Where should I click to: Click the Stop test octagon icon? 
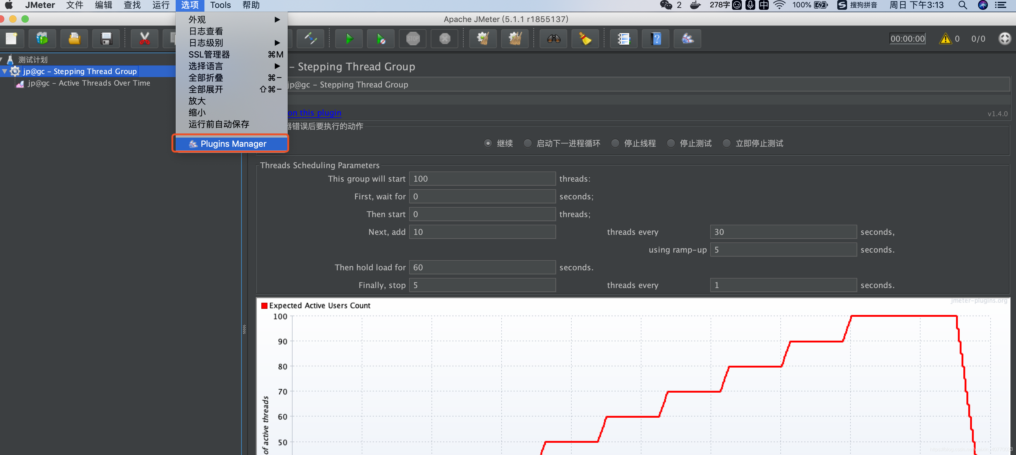(413, 39)
